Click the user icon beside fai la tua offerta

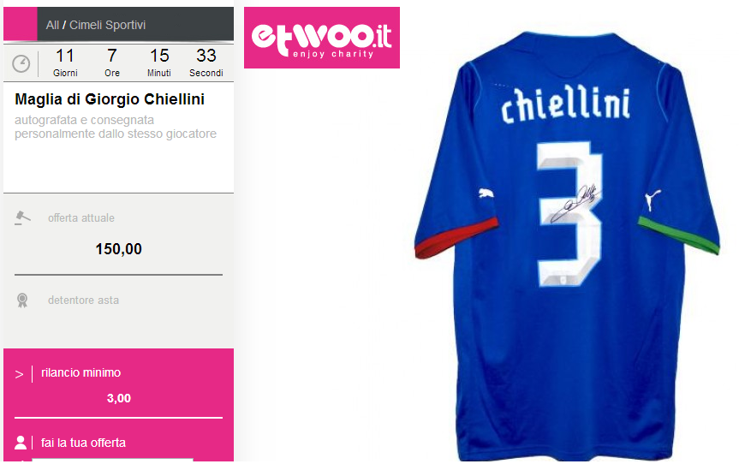21,443
